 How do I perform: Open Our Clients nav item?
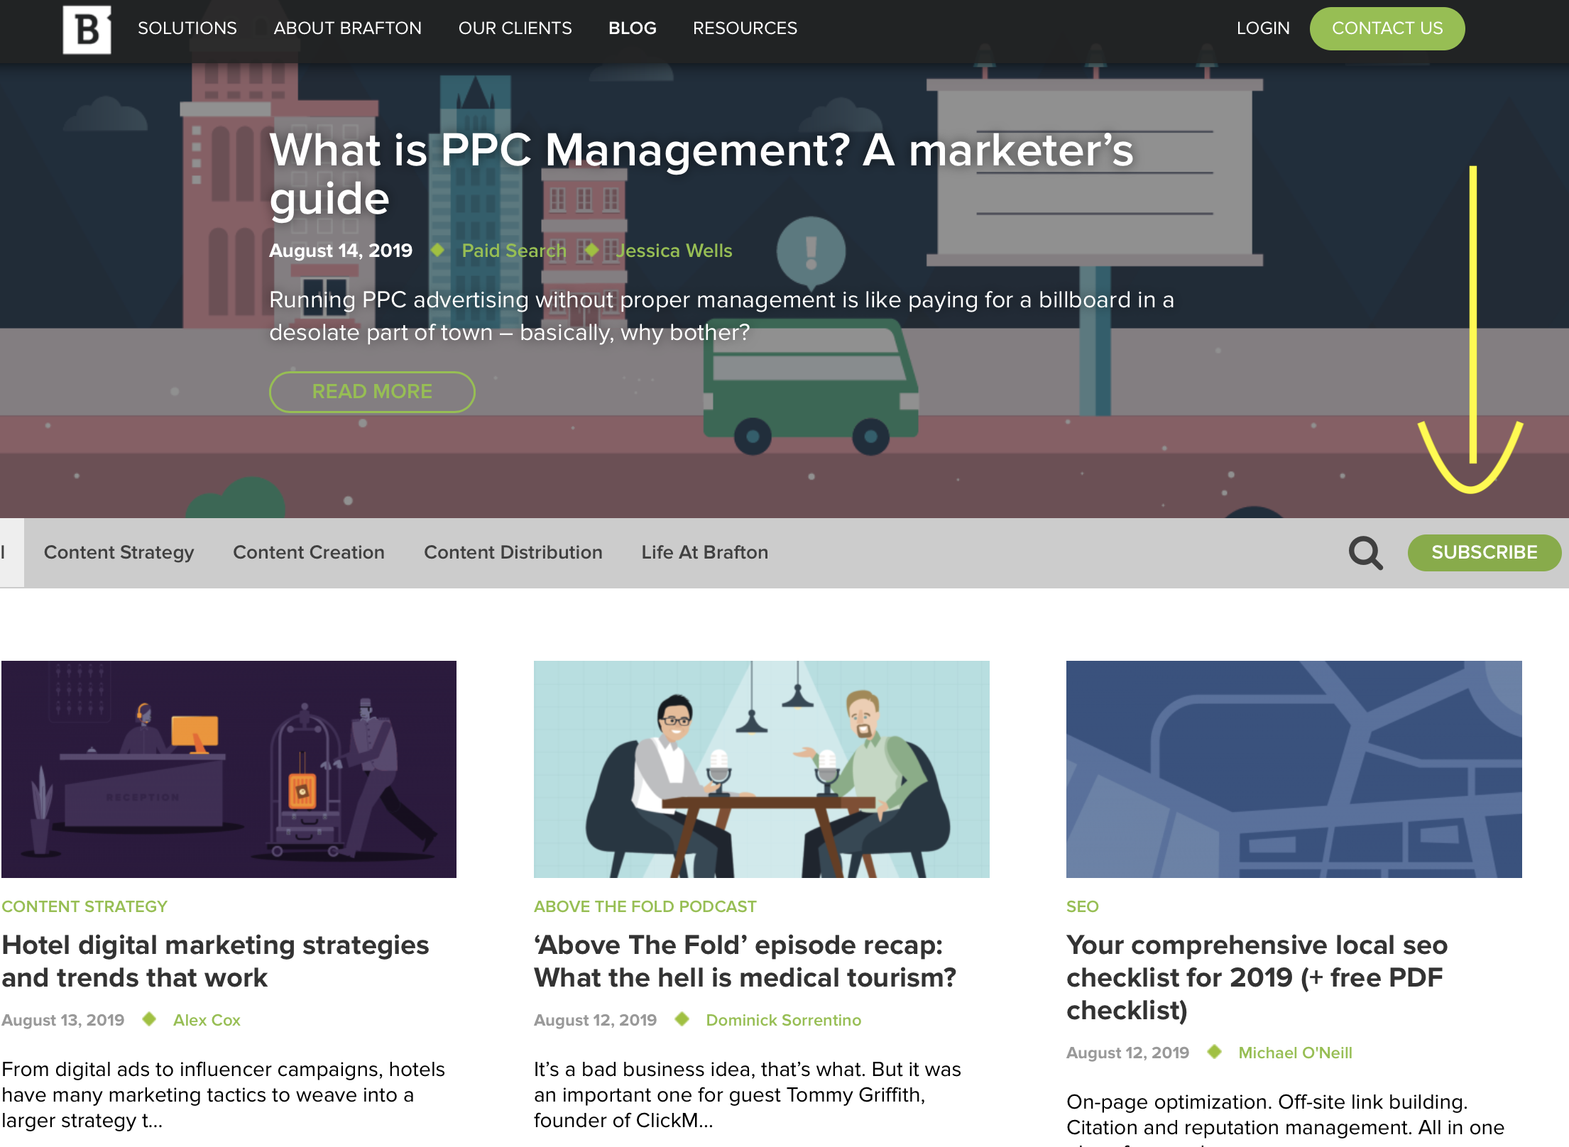point(515,28)
